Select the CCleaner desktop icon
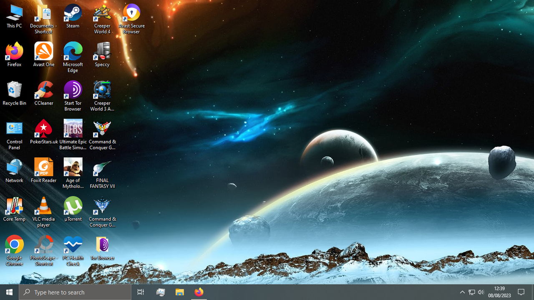The width and height of the screenshot is (534, 300). [44, 93]
